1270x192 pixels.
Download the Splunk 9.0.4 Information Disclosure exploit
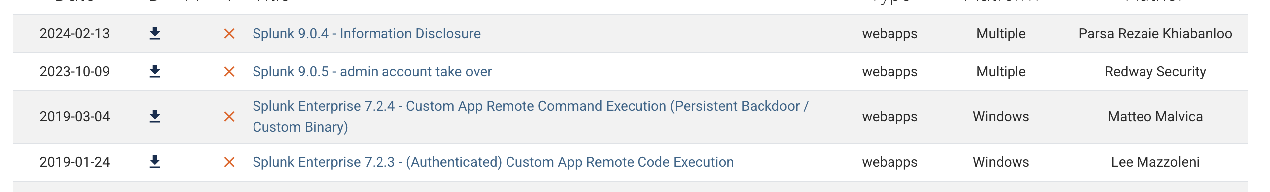[155, 34]
